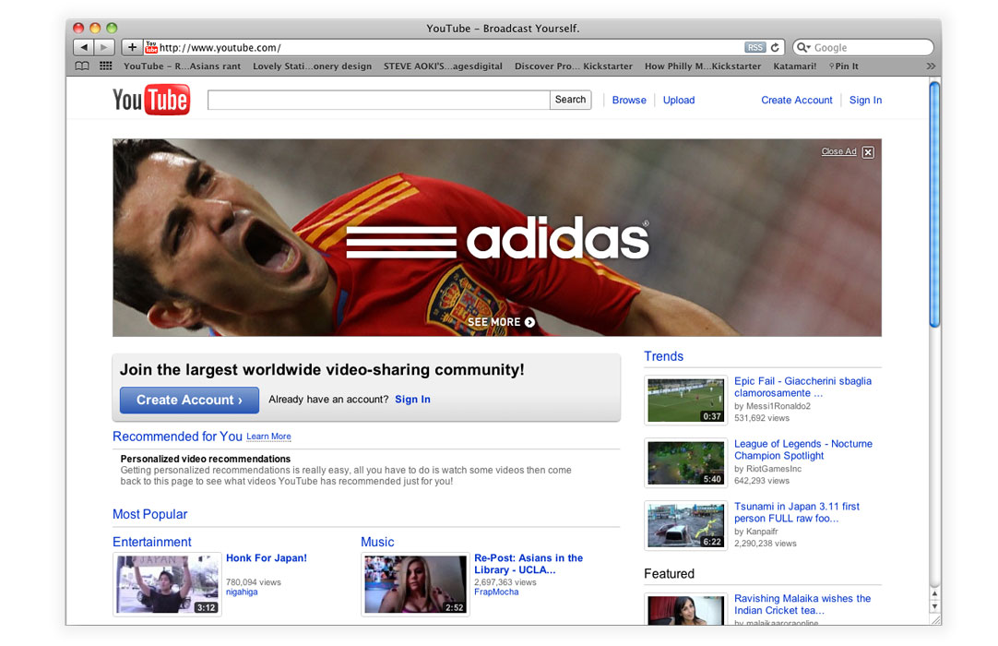998x646 pixels.
Task: Go forward with the Safari forward arrow
Action: pos(104,47)
